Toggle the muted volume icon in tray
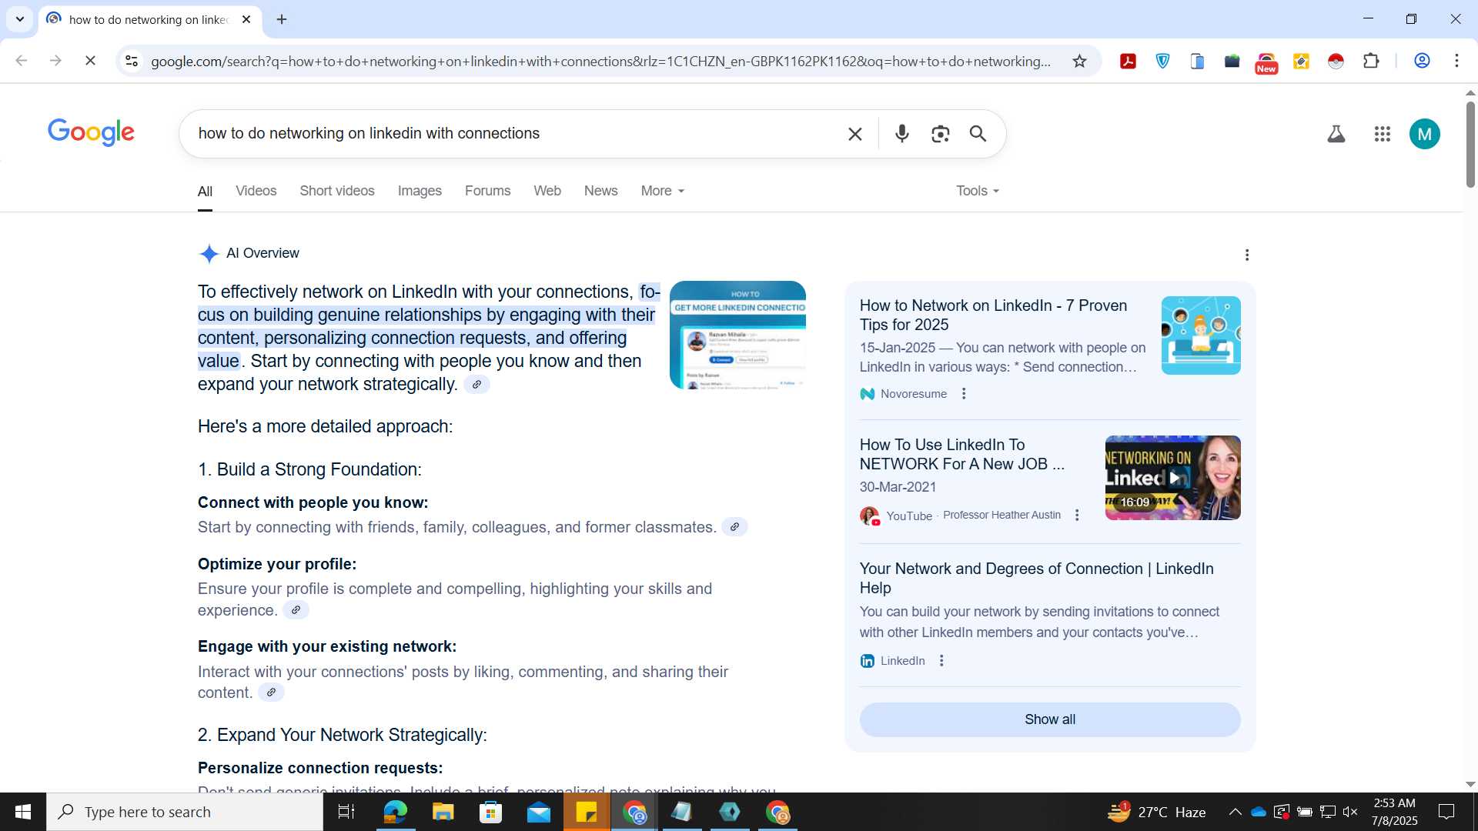 coord(1350,812)
